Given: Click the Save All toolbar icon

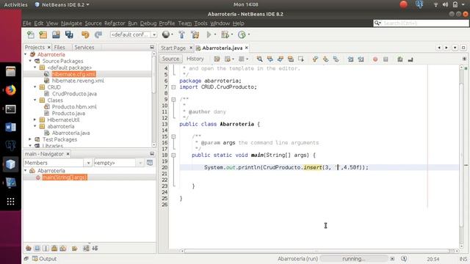Looking at the screenshot, I should coord(69,34).
